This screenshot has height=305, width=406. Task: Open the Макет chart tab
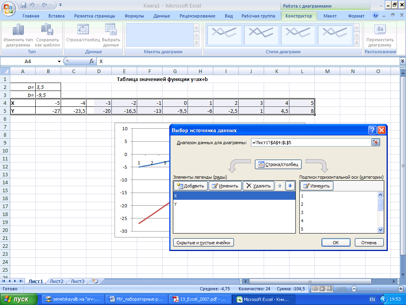[330, 16]
